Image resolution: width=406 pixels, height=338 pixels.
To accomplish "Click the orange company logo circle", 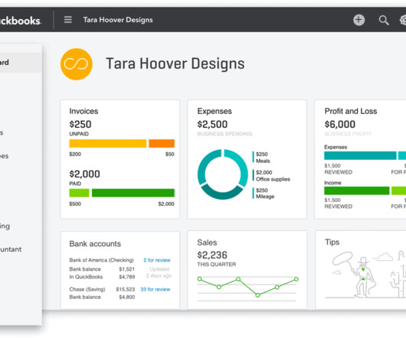I will pyautogui.click(x=77, y=64).
